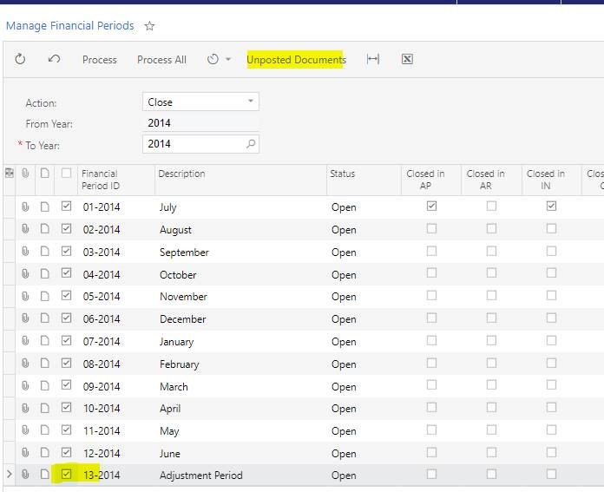Click the Fit to Screen columns icon
Image resolution: width=604 pixels, height=492 pixels.
coord(373,59)
